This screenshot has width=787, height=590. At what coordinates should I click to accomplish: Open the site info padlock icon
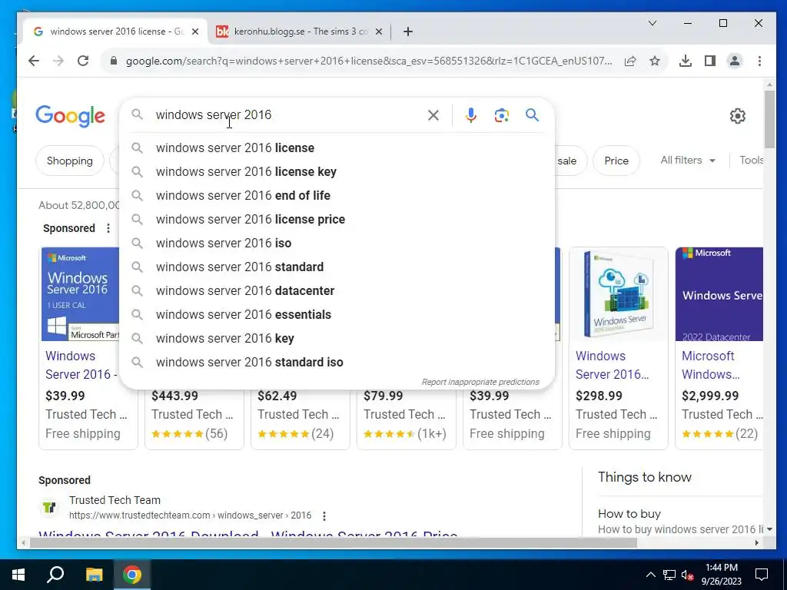114,61
